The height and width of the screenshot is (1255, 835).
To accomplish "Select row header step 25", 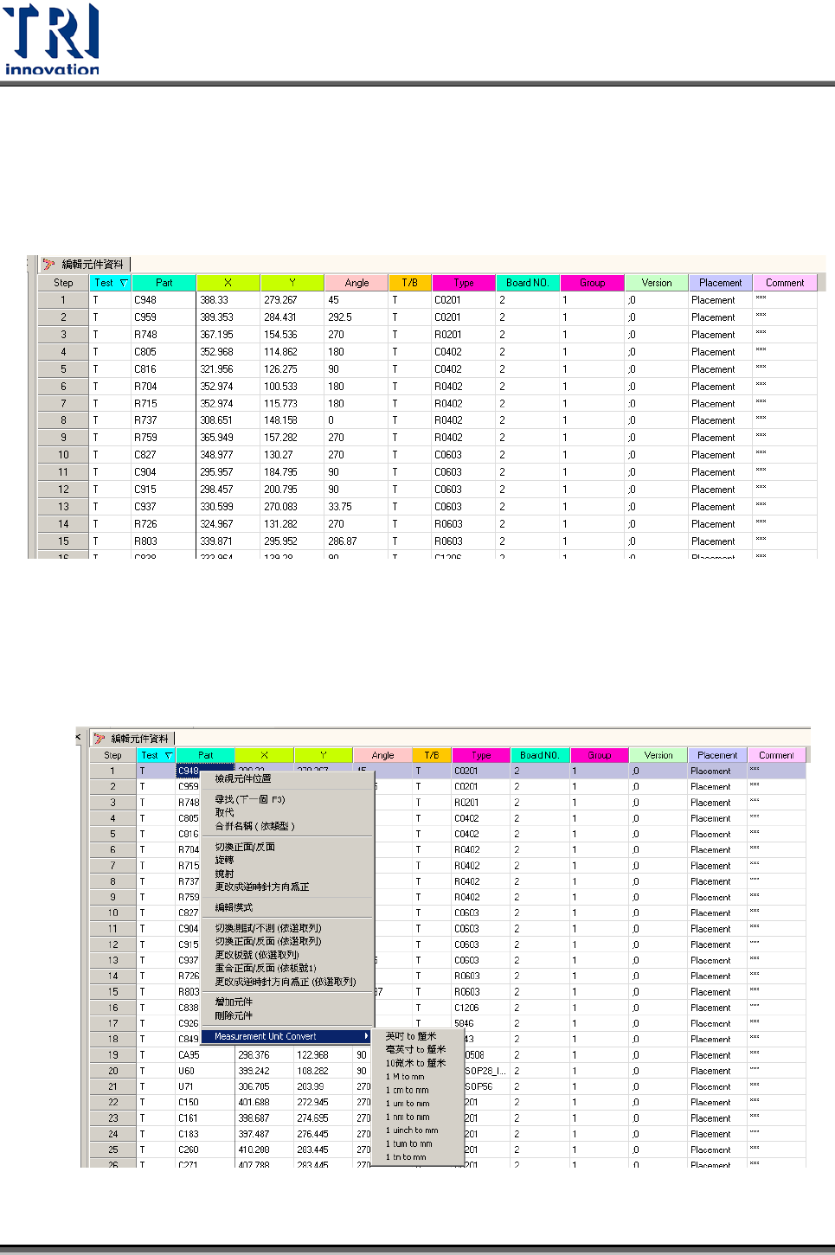I will (113, 1150).
